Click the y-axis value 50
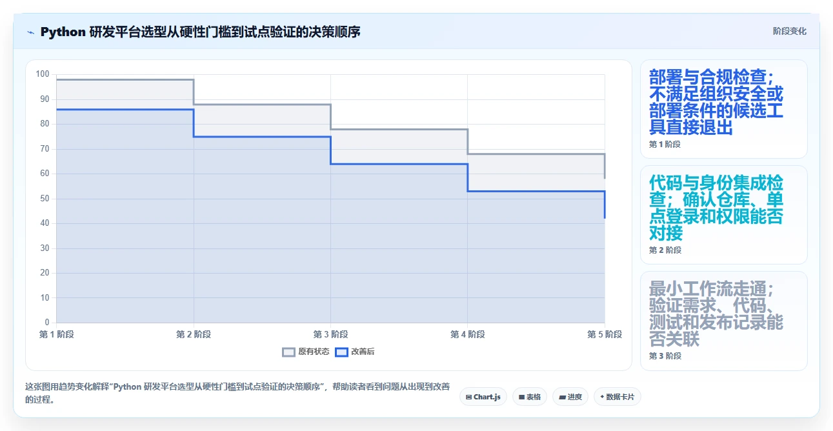The image size is (833, 431). pos(45,198)
